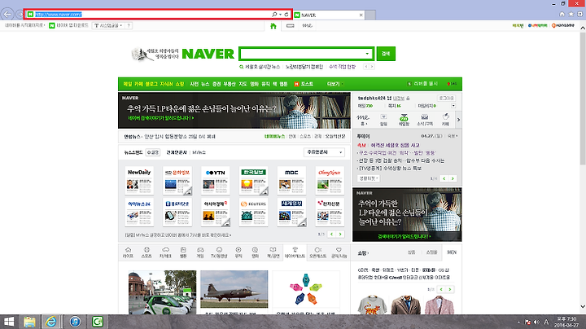Open browser tools gear icon
Viewport: 586px width, 329px height.
point(579,14)
